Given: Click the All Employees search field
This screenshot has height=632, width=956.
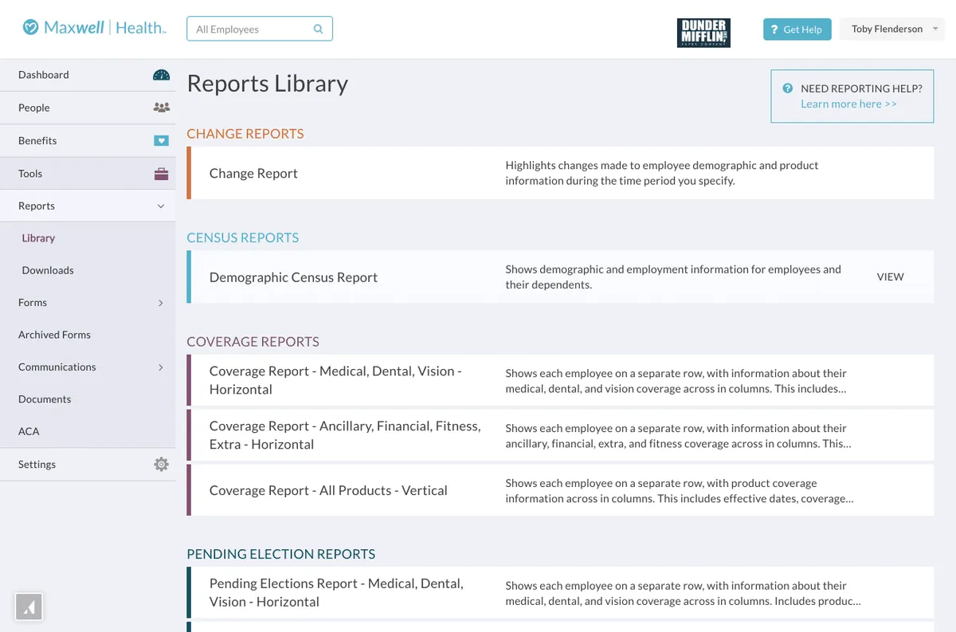Looking at the screenshot, I should click(x=259, y=29).
